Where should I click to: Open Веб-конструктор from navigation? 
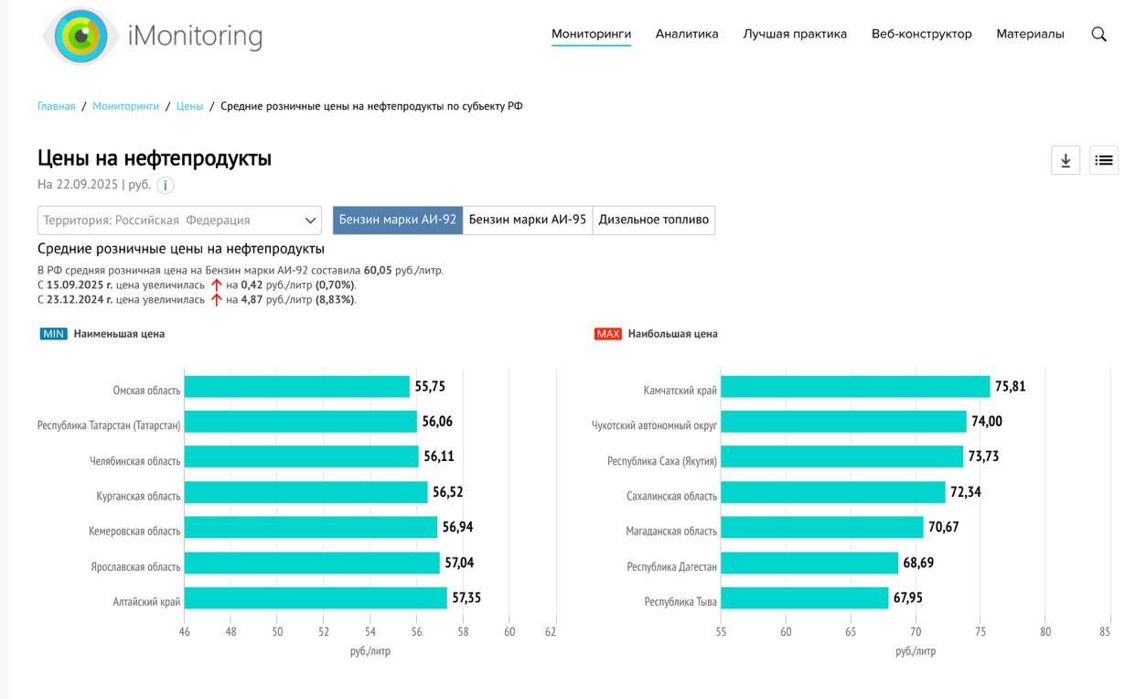(921, 34)
